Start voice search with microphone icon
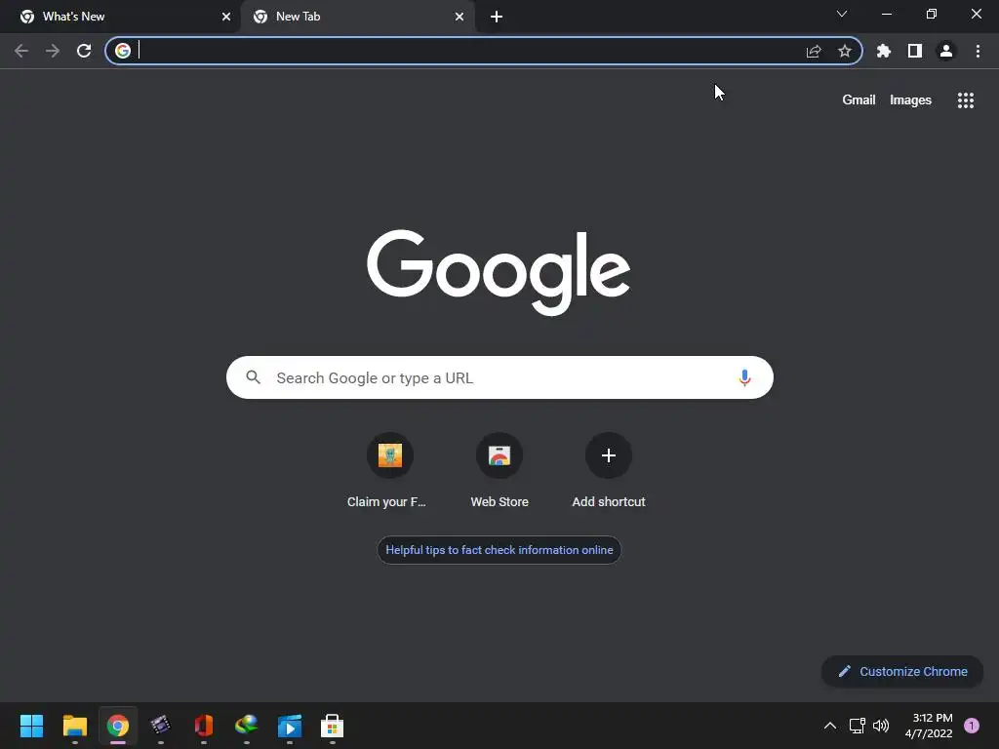 pyautogui.click(x=744, y=377)
